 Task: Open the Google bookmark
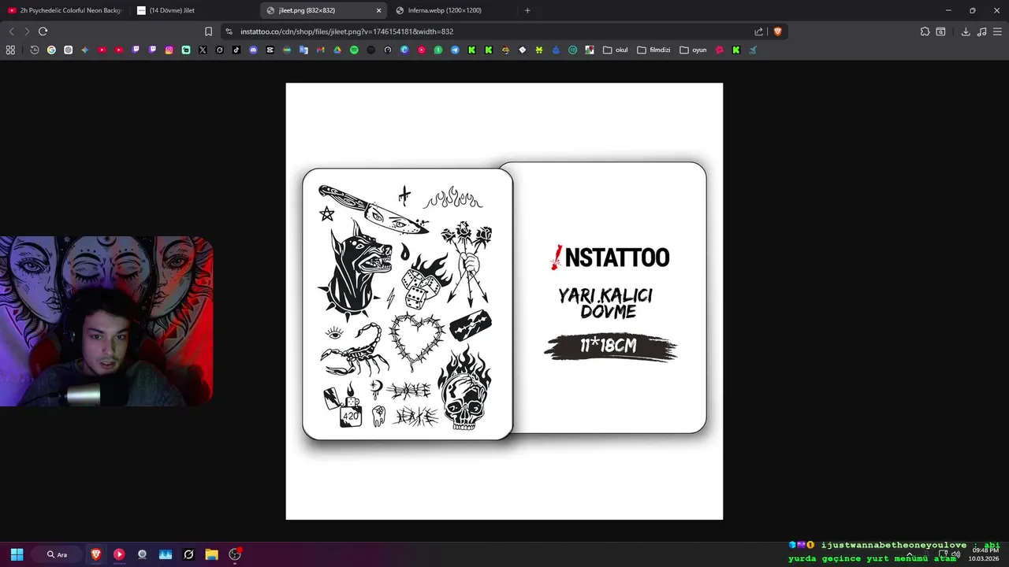[x=51, y=50]
